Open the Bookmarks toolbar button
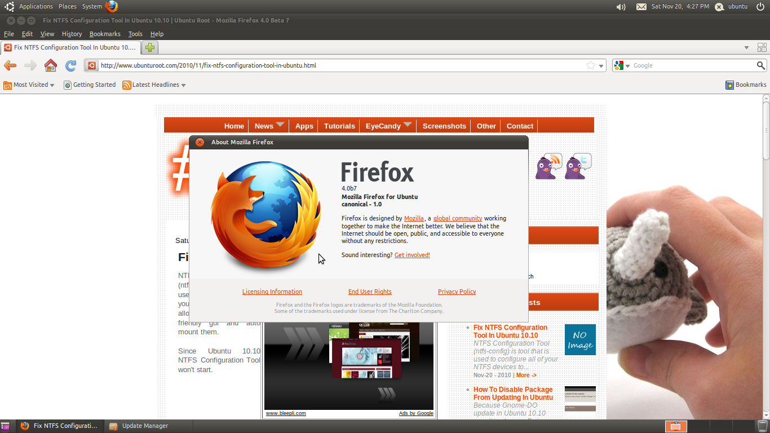The width and height of the screenshot is (770, 433). click(x=746, y=85)
